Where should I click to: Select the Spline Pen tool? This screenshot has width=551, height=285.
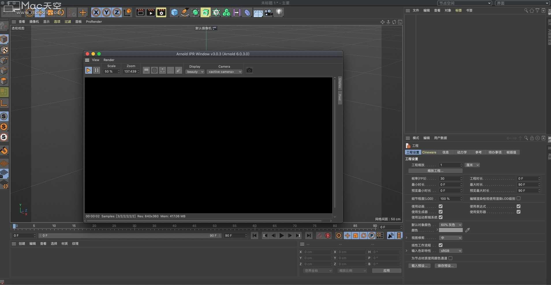pyautogui.click(x=185, y=12)
